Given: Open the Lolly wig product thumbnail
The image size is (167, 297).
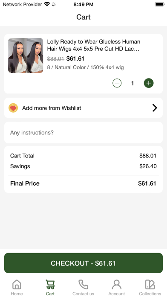Looking at the screenshot, I should click(26, 55).
